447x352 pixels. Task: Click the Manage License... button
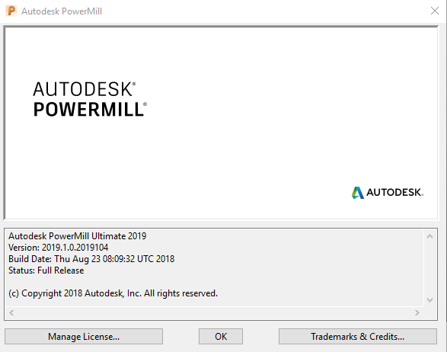click(84, 336)
